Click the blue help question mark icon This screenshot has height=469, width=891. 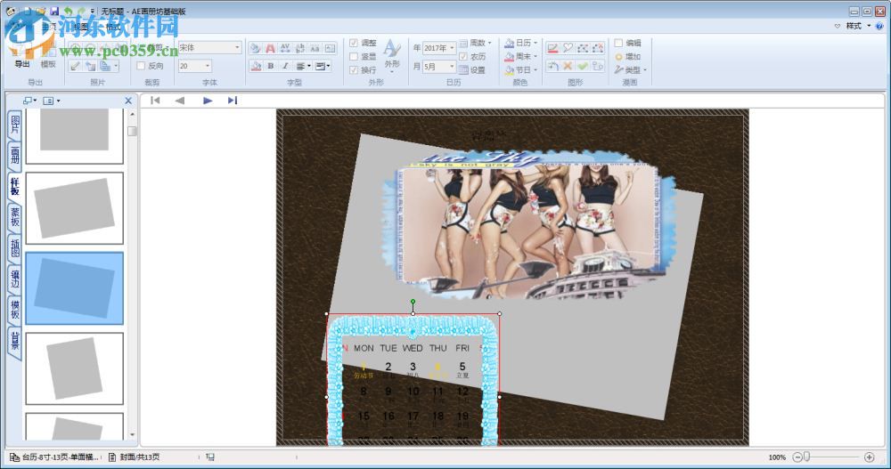coord(879,26)
